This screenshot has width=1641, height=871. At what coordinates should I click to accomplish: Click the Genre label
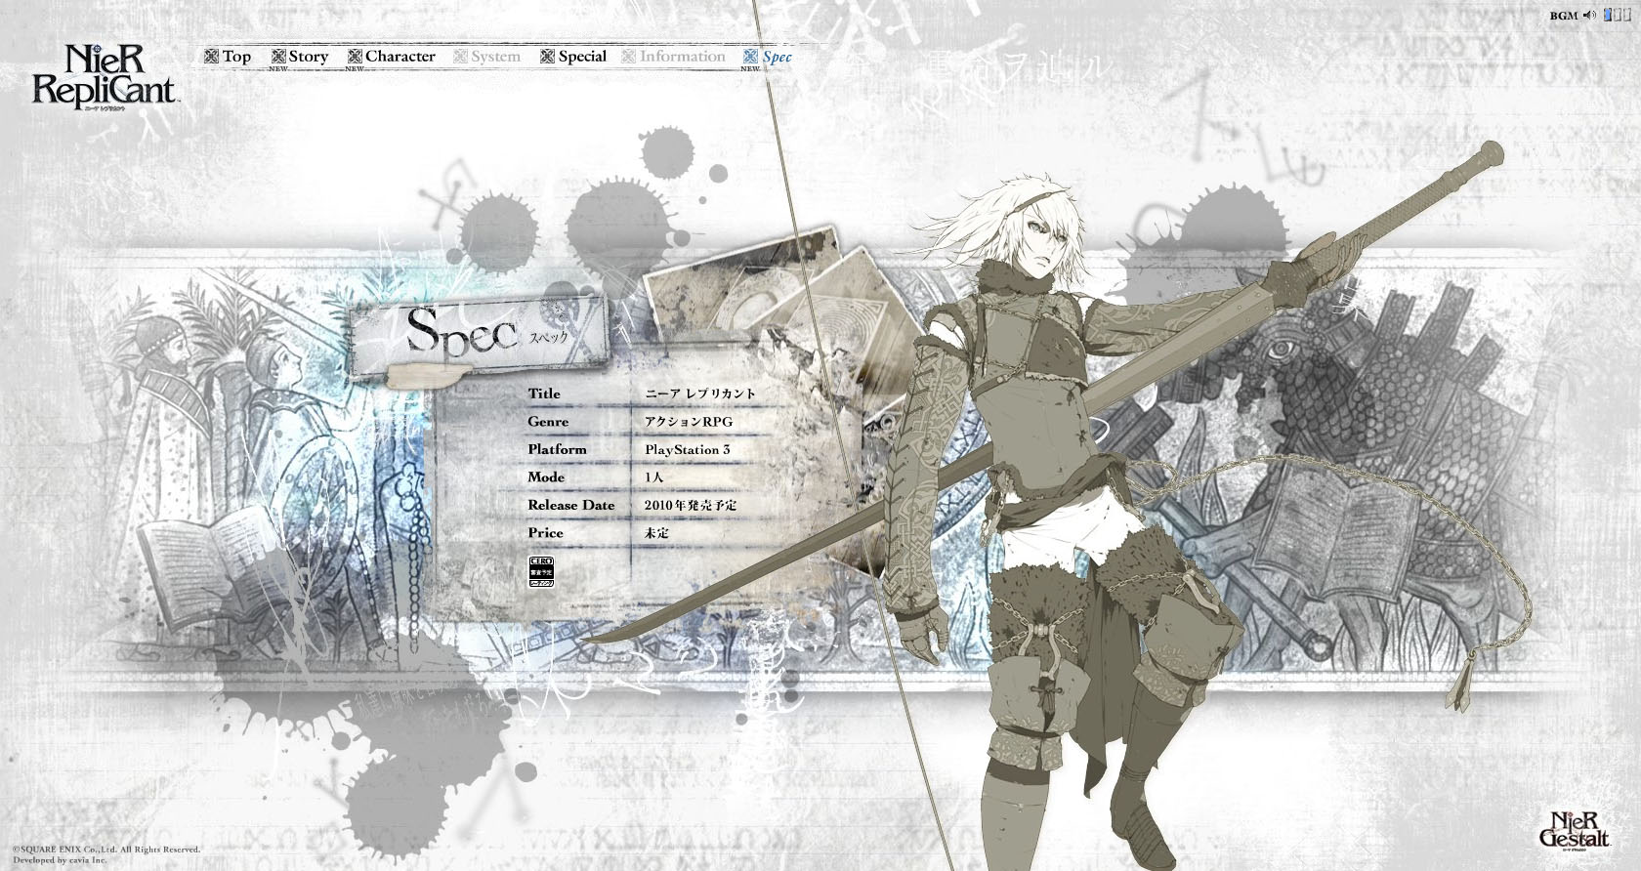[548, 422]
